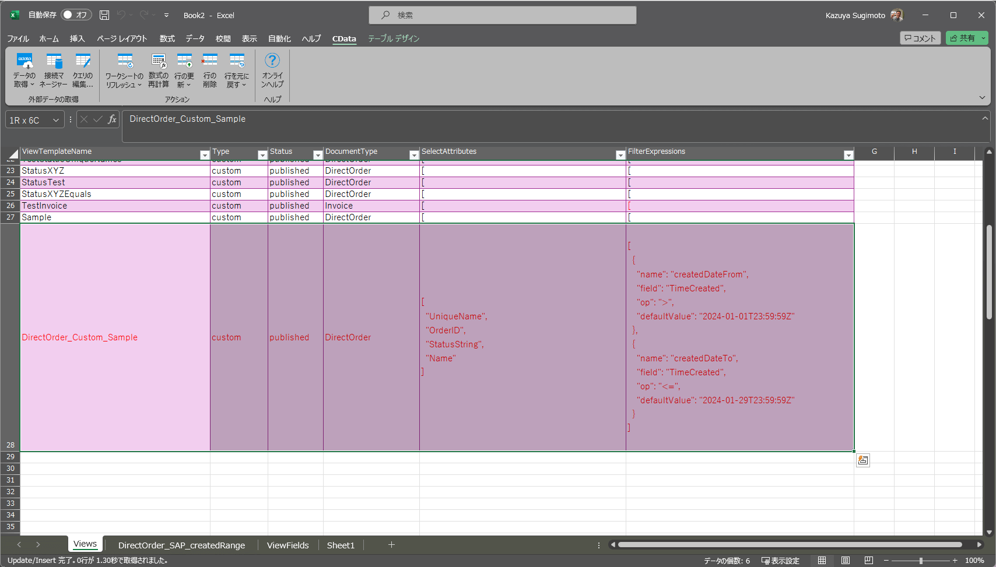
Task: Select column header H
Action: pyautogui.click(x=914, y=152)
